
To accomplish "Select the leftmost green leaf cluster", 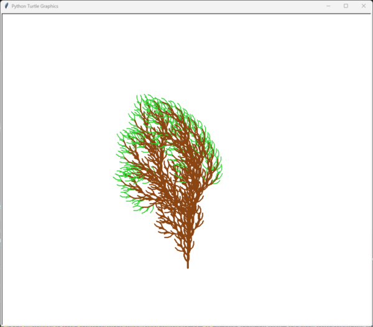I will 119,178.
